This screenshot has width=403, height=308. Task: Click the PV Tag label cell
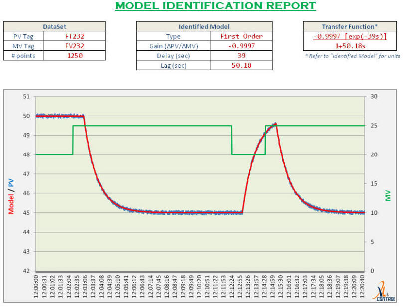point(23,36)
